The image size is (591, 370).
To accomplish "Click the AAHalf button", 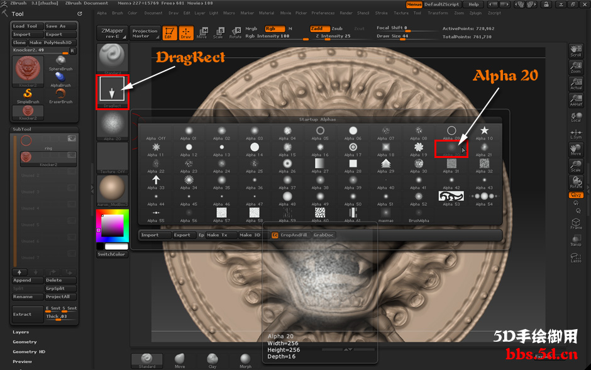I will 576,100.
